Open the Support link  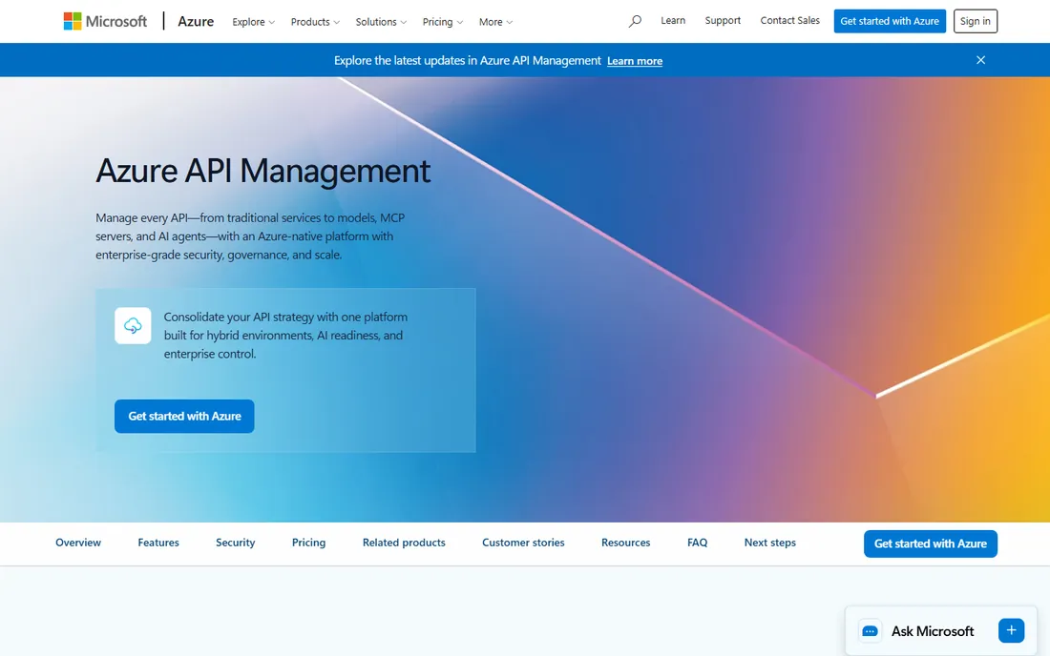[x=723, y=21]
